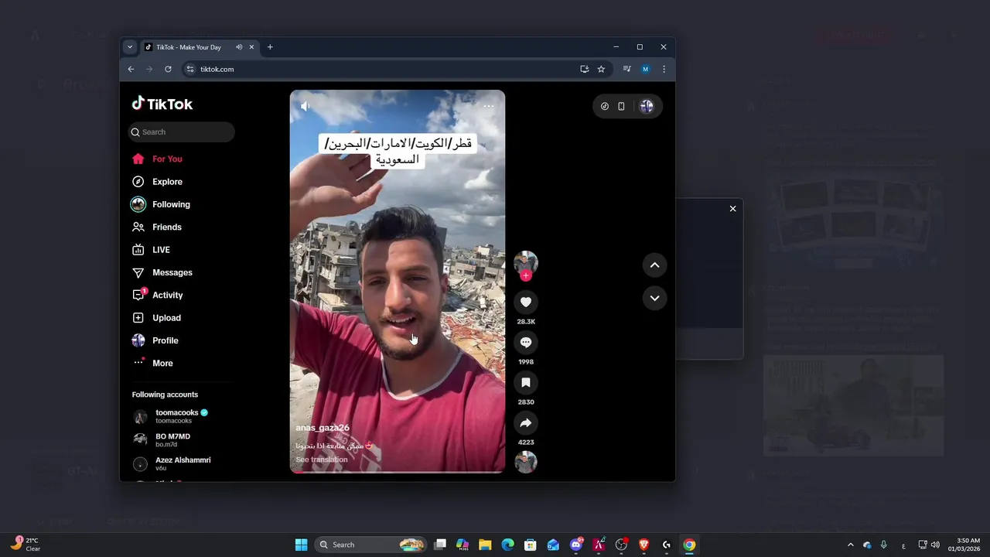Screen dimensions: 990x557
Task: Open the weather widget showing 21°C
Action: click(26, 545)
